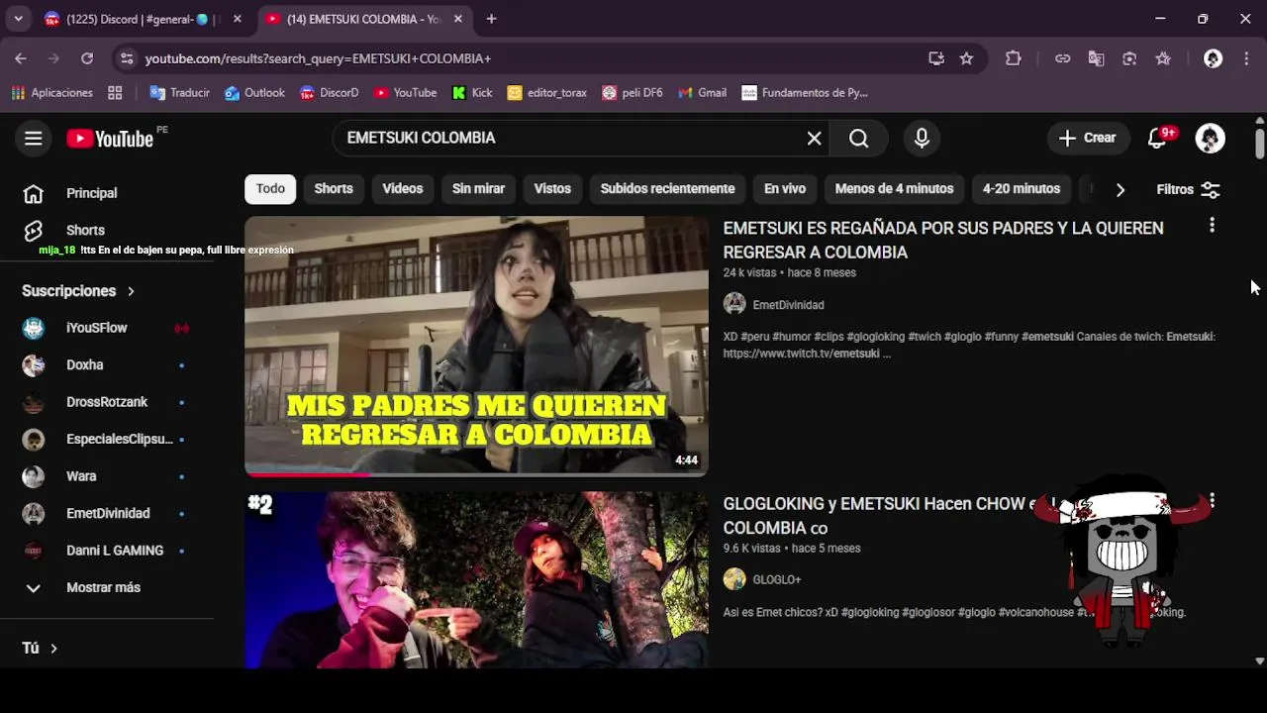
Task: Run search with the magnifier button
Action: (858, 139)
